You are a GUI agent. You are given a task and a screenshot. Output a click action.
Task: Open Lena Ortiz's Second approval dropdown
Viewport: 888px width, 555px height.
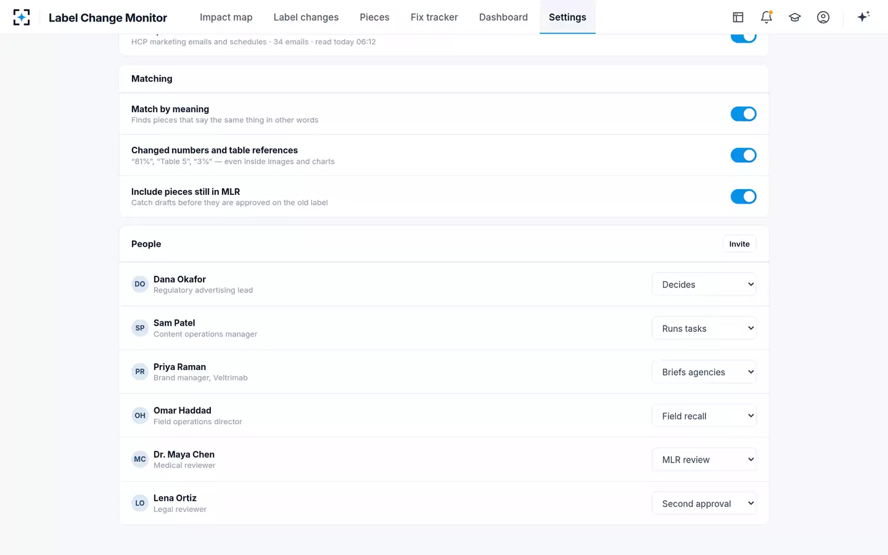[x=704, y=503]
